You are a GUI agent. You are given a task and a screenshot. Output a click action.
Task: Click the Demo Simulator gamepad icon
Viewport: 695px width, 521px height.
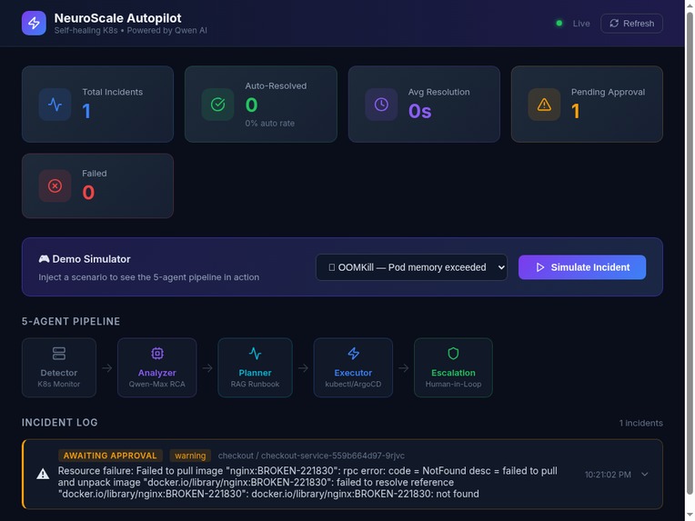(x=44, y=259)
